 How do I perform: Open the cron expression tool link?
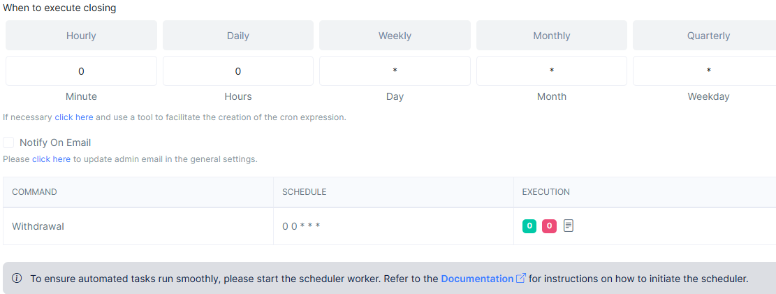pyautogui.click(x=74, y=117)
